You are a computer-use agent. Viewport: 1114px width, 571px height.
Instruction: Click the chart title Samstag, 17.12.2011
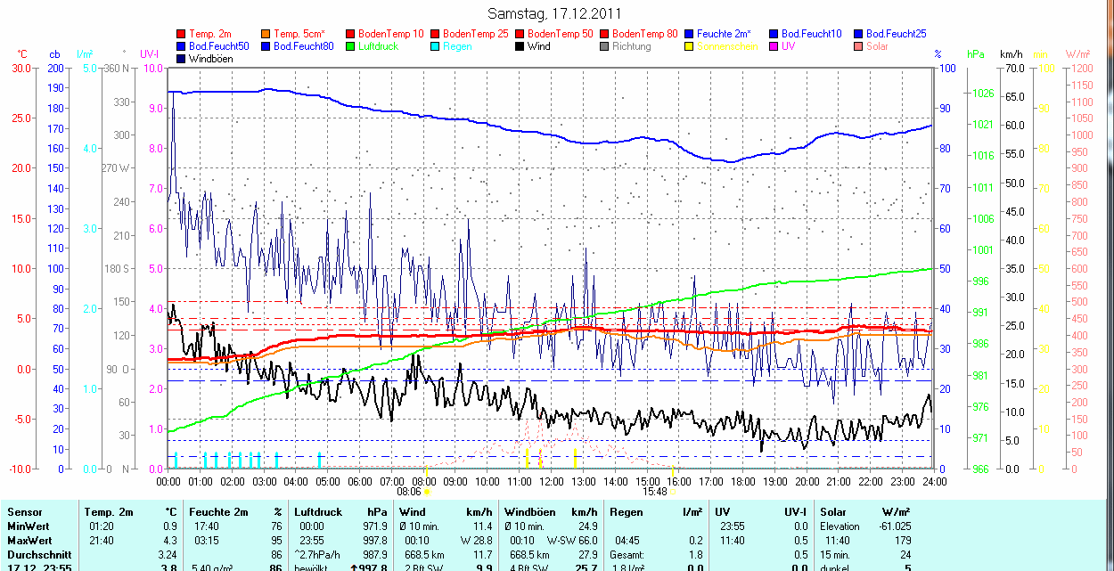click(x=555, y=13)
